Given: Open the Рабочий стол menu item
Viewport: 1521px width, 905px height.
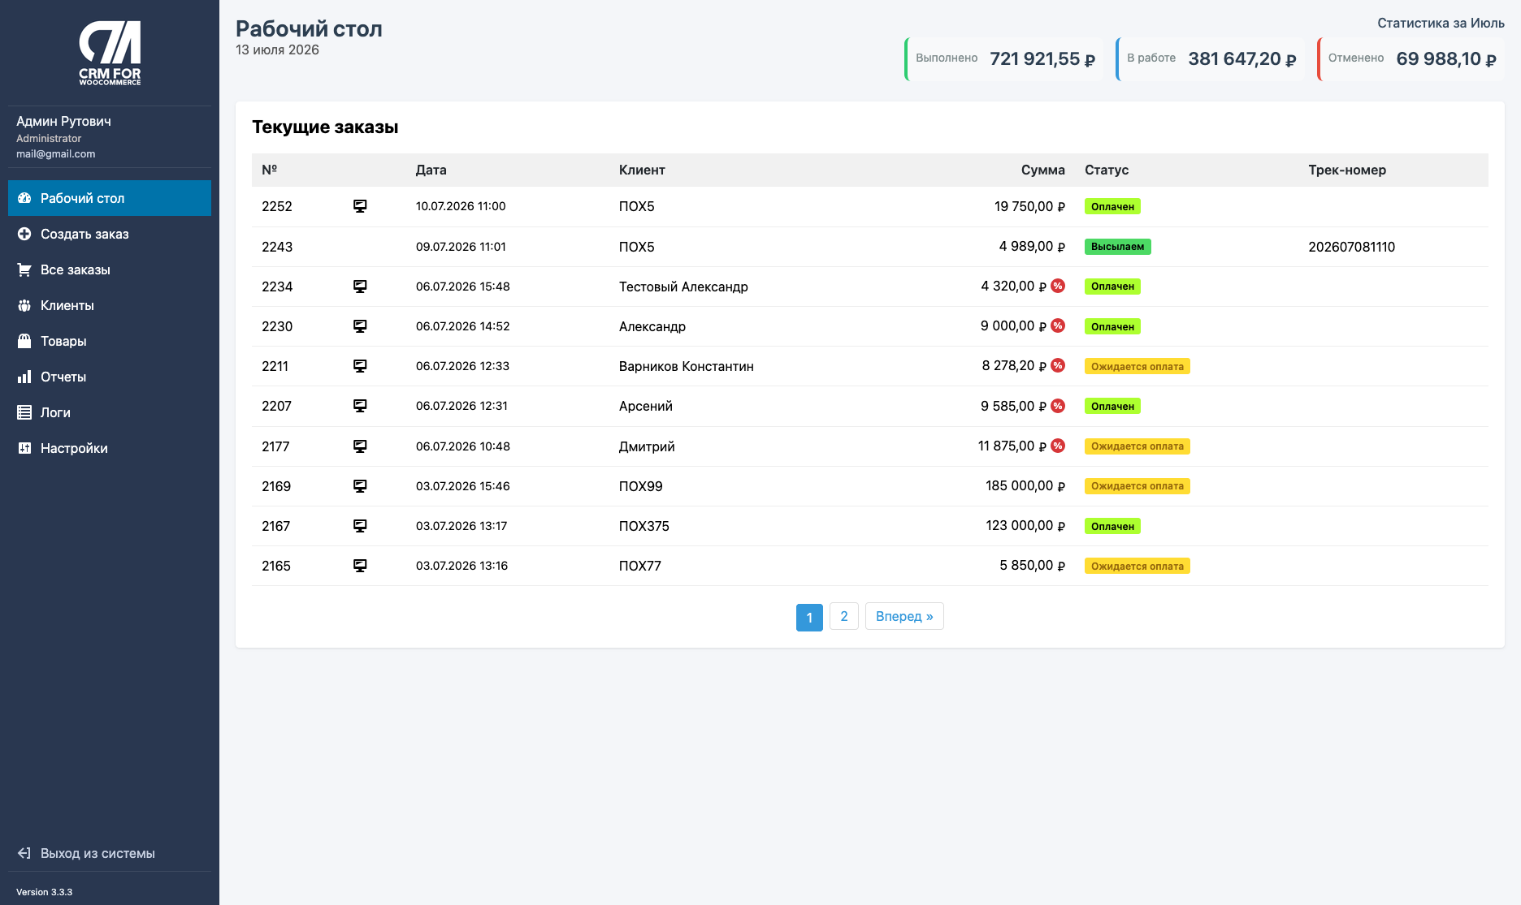Looking at the screenshot, I should [x=110, y=198].
